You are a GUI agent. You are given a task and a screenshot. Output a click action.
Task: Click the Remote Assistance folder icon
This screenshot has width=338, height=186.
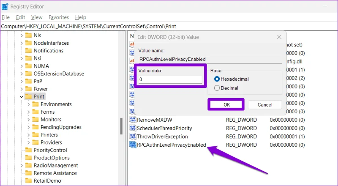click(28, 173)
